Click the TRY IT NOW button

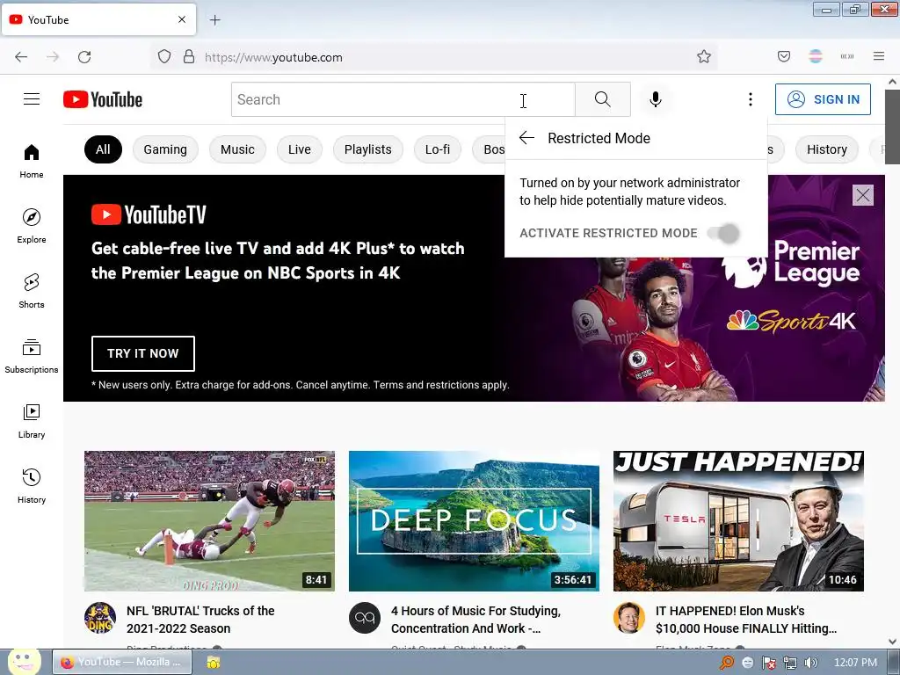(143, 353)
